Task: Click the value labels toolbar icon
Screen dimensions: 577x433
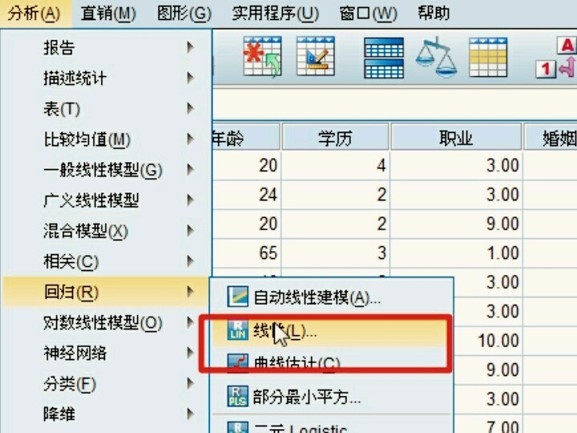Action: click(x=555, y=57)
